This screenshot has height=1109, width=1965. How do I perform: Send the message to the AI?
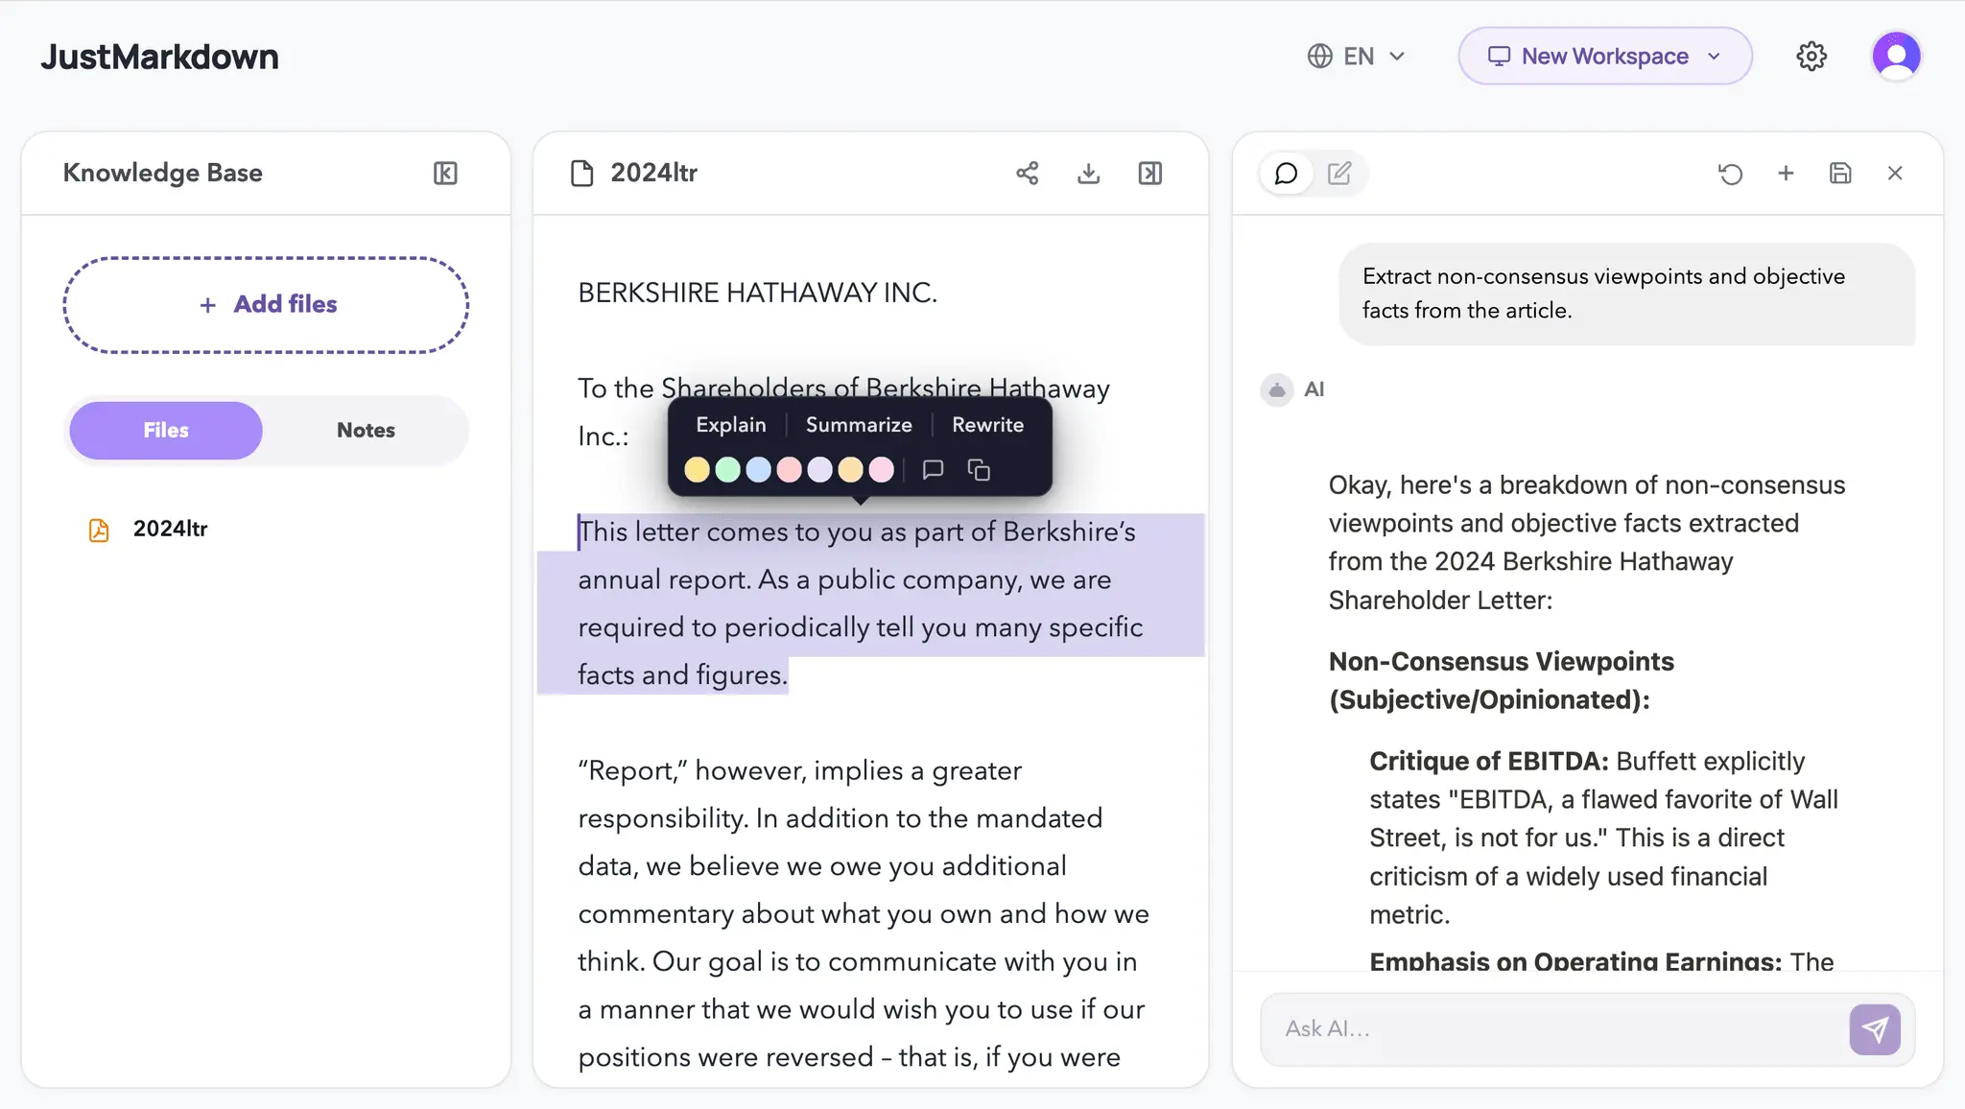click(1875, 1029)
